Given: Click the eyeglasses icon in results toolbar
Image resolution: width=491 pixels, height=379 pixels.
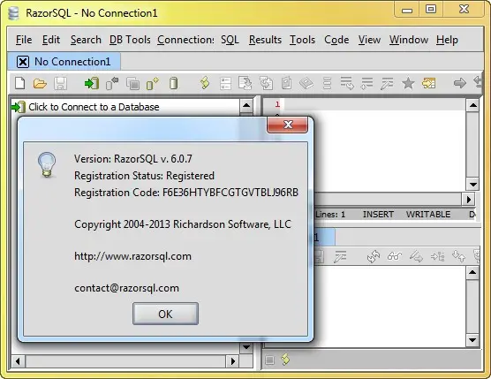Looking at the screenshot, I should coord(395,256).
